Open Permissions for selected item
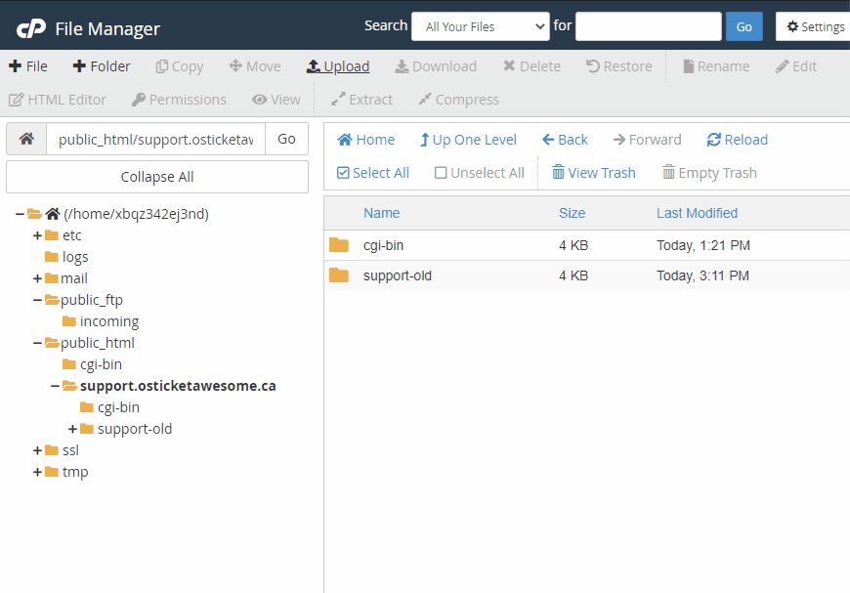This screenshot has width=850, height=593. [179, 100]
